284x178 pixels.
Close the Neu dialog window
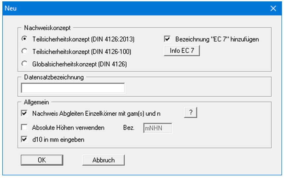(x=273, y=8)
